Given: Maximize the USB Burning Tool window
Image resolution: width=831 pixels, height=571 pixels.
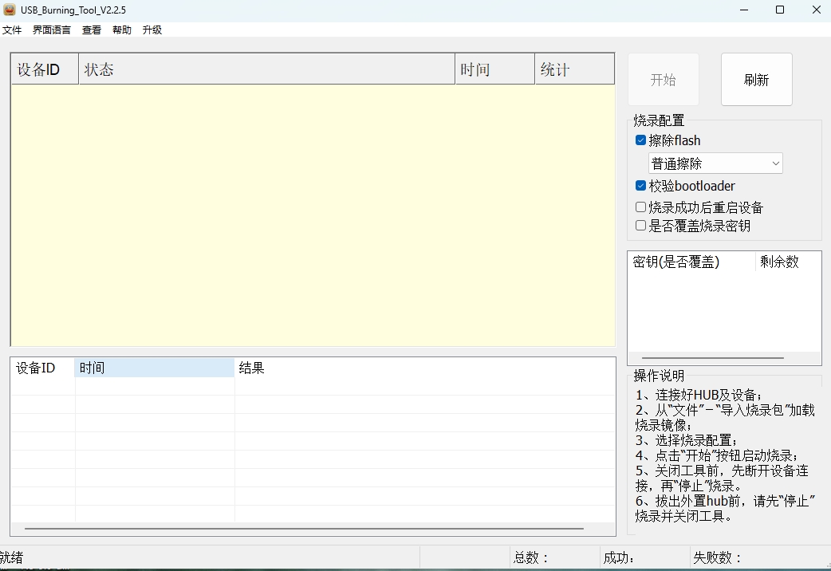Looking at the screenshot, I should pyautogui.click(x=780, y=10).
